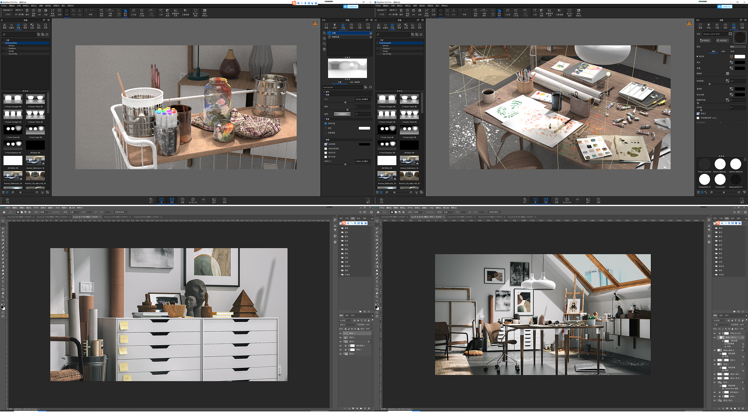The image size is (748, 412).
Task: Select the 背景图像 background image radio button
Action: click(326, 133)
